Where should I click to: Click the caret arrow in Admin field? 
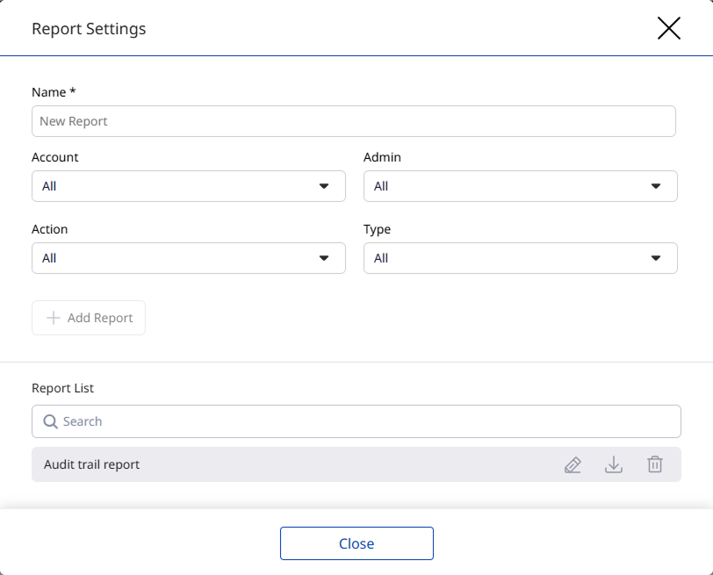coord(656,186)
